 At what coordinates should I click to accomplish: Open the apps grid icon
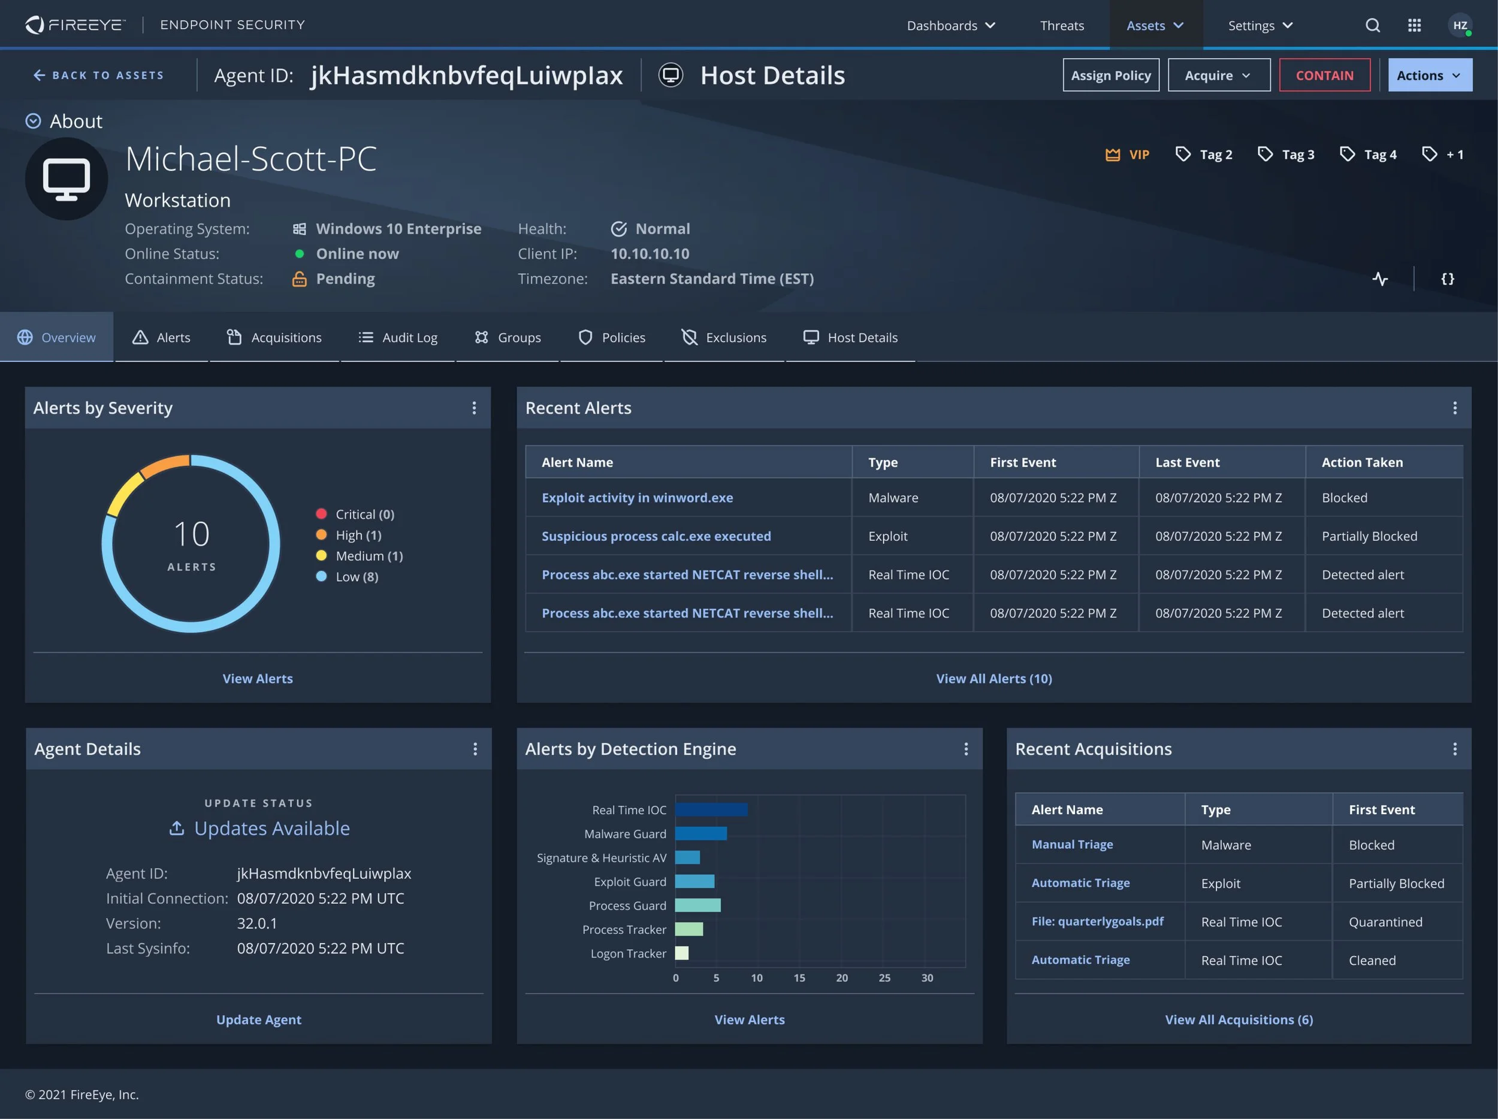coord(1414,26)
